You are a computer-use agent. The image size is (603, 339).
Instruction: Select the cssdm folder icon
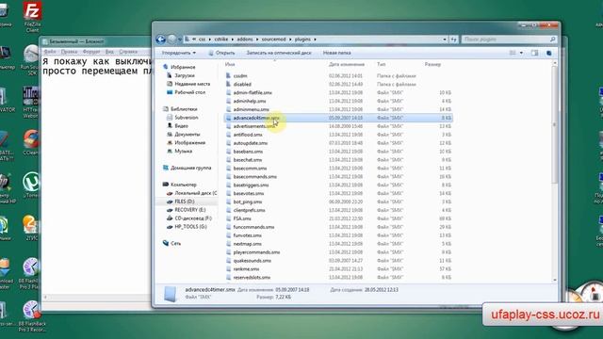click(x=228, y=75)
